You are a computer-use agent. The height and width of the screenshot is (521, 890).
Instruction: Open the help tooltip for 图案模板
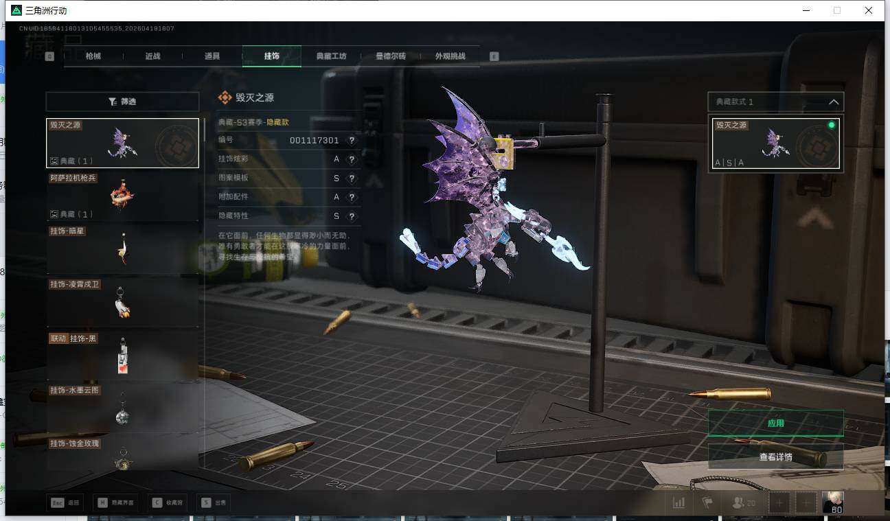pos(352,178)
